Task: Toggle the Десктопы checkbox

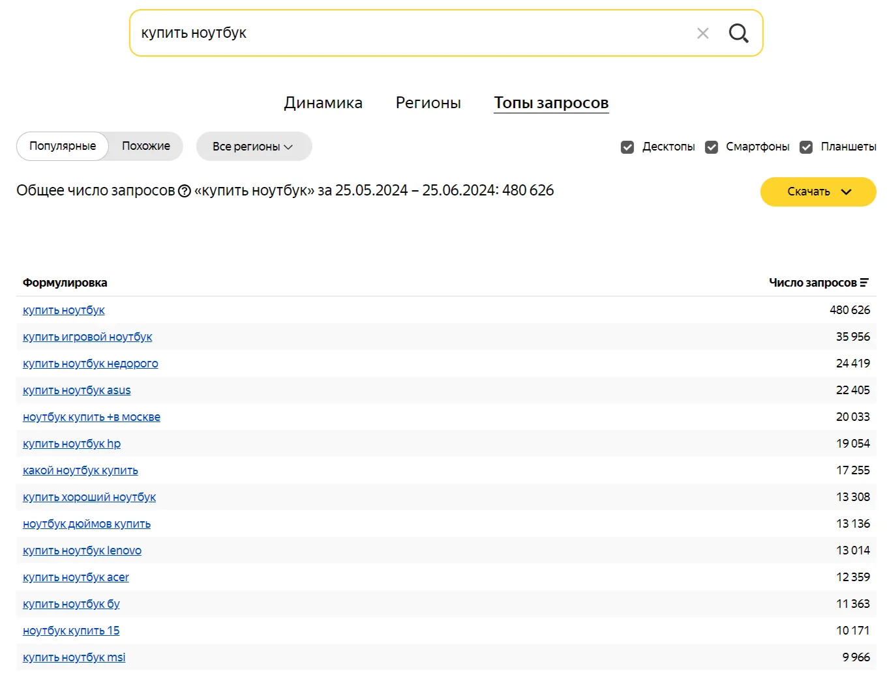Action: pyautogui.click(x=627, y=147)
